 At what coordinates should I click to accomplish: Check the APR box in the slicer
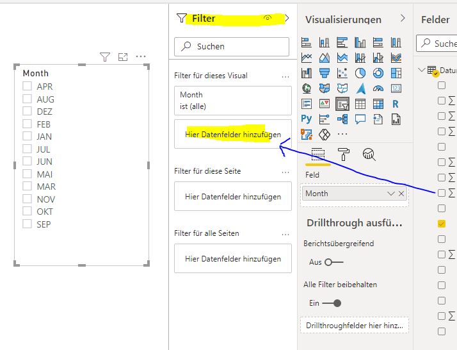point(27,86)
